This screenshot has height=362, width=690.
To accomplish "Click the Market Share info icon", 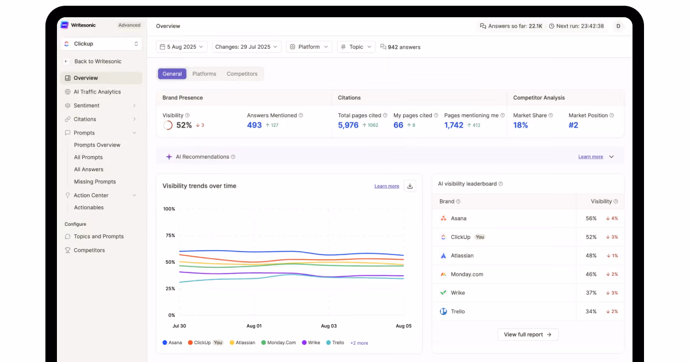I will (551, 115).
